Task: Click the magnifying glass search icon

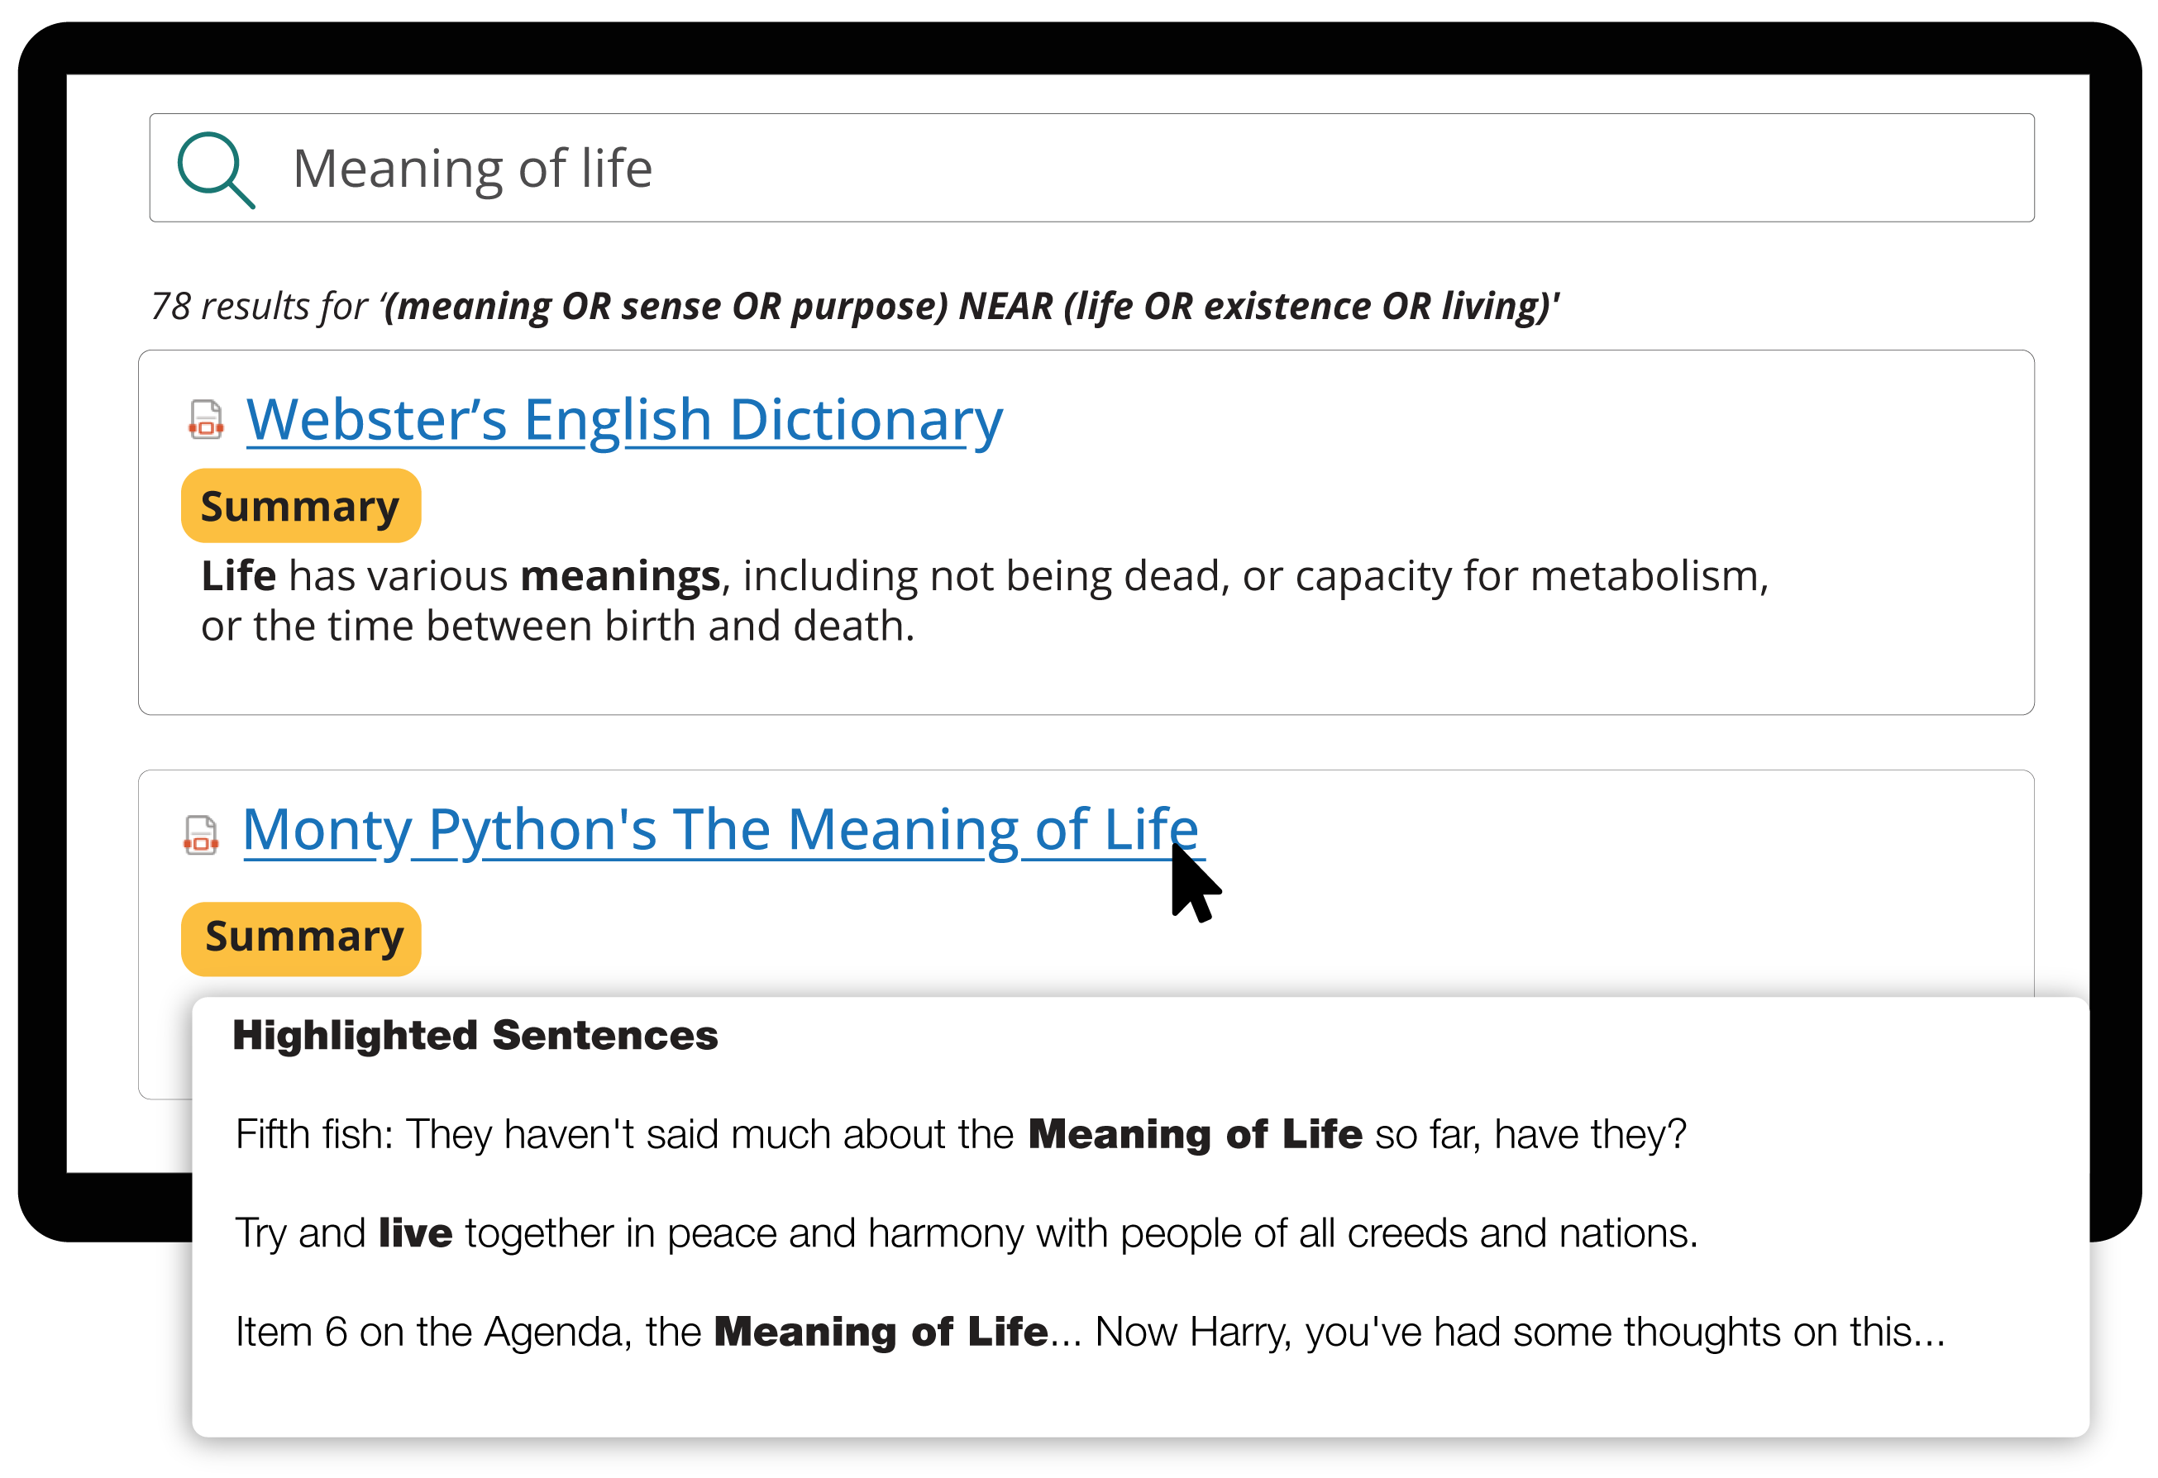Action: point(216,168)
